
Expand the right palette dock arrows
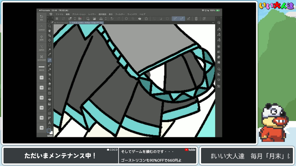click(221, 18)
